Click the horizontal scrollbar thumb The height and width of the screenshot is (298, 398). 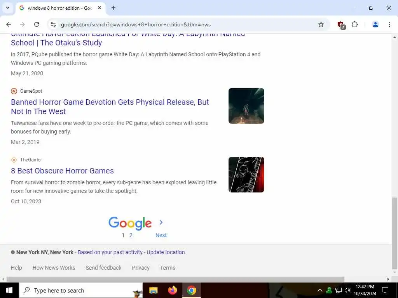tap(175, 279)
